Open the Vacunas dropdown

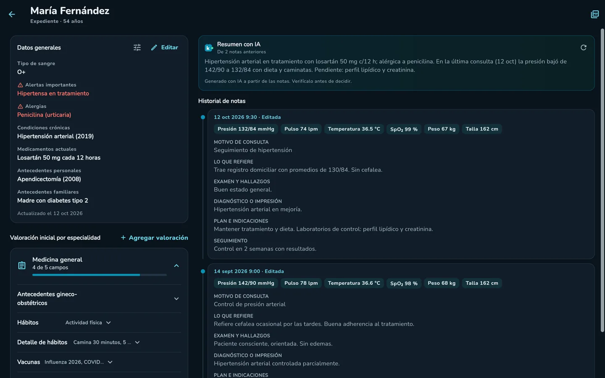tap(79, 362)
